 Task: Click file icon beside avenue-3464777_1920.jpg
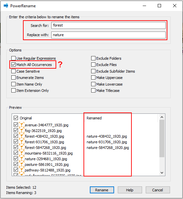pos(22,125)
